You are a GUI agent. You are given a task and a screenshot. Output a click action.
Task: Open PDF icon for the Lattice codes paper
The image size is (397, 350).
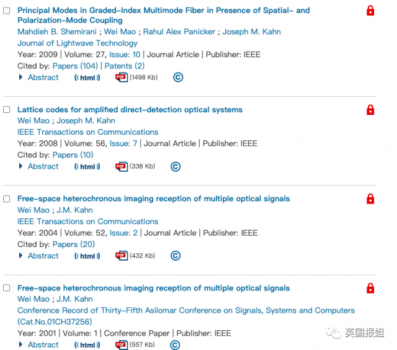coord(121,167)
